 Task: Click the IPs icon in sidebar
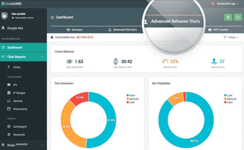click(9, 85)
